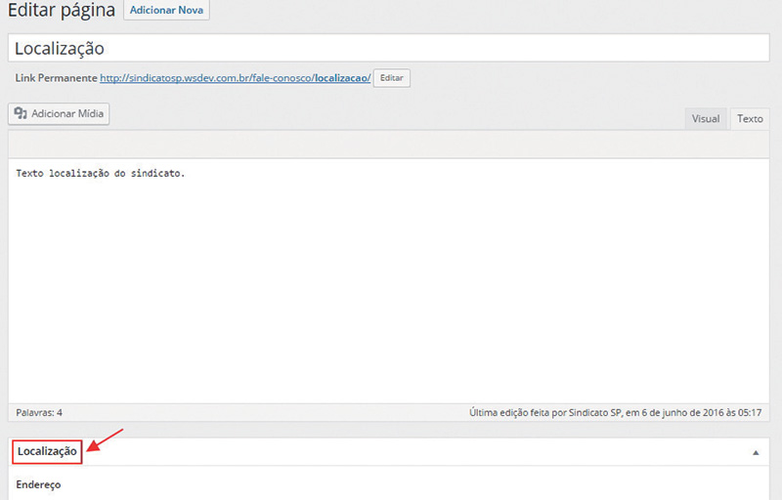Click the Endereço field label

point(39,484)
